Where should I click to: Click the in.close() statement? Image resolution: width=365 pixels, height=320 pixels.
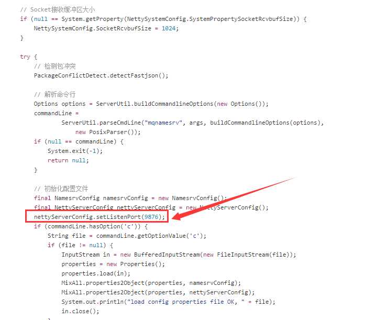[x=80, y=311]
